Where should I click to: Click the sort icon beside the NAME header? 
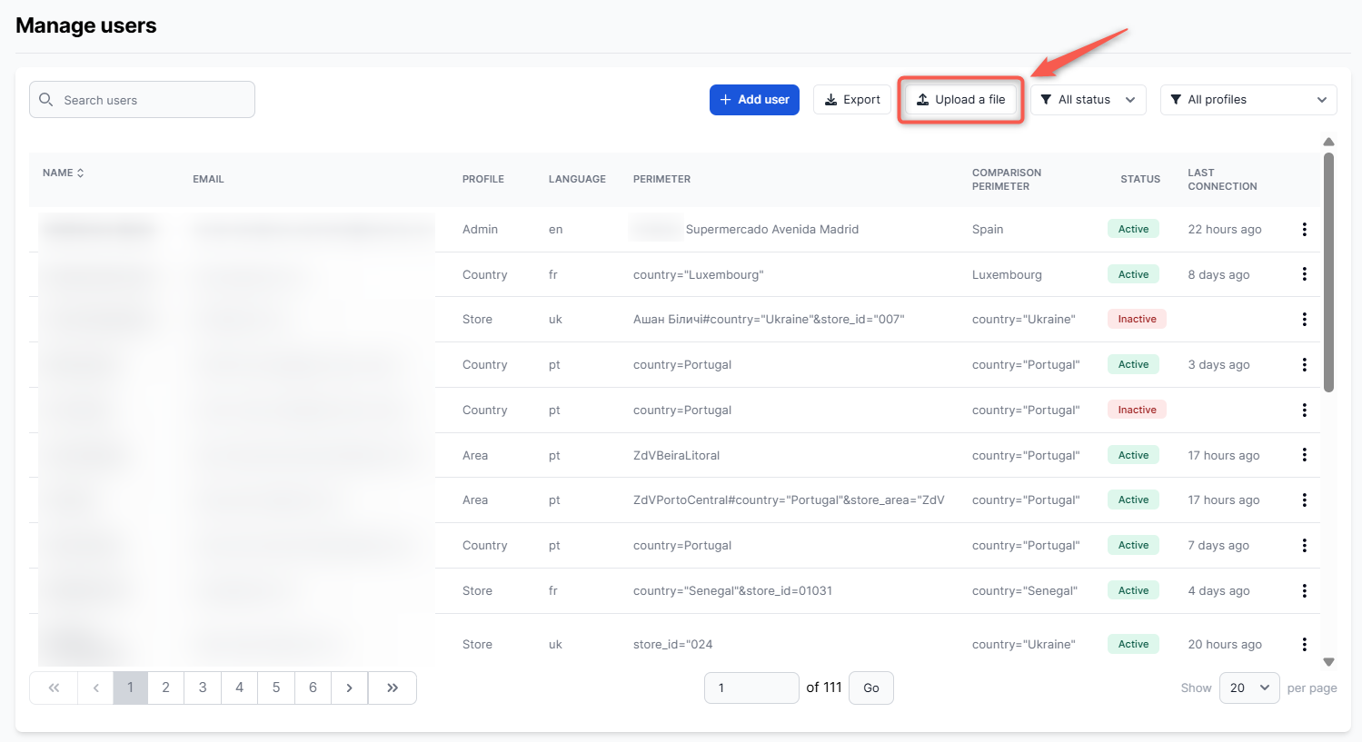pyautogui.click(x=80, y=173)
